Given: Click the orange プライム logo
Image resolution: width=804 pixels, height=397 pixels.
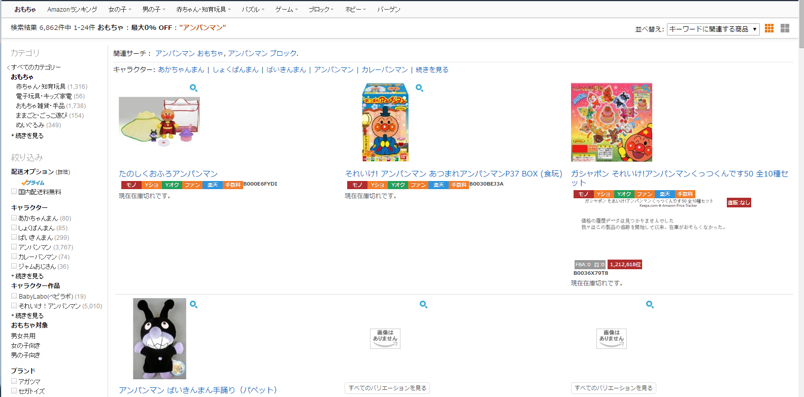Looking at the screenshot, I should (33, 183).
